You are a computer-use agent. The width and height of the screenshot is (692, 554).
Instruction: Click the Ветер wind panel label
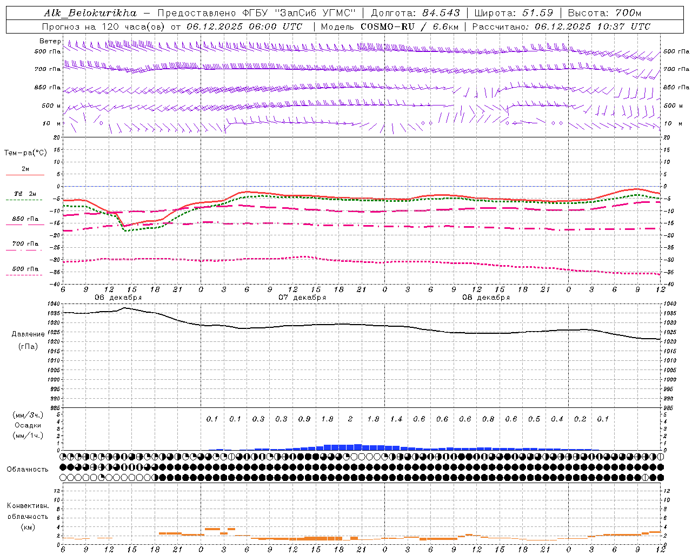50,41
